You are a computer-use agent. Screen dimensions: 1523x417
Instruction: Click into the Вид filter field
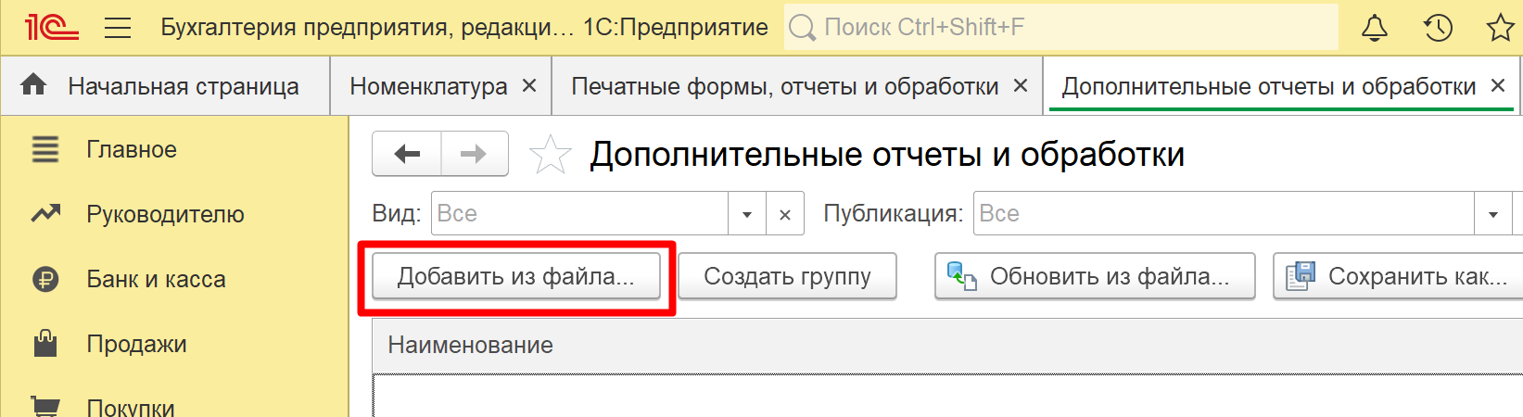tap(580, 214)
